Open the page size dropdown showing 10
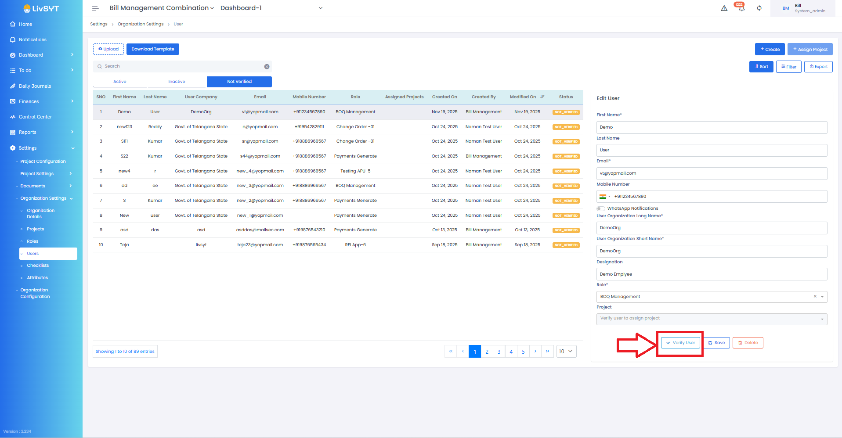This screenshot has height=438, width=842. coord(566,352)
